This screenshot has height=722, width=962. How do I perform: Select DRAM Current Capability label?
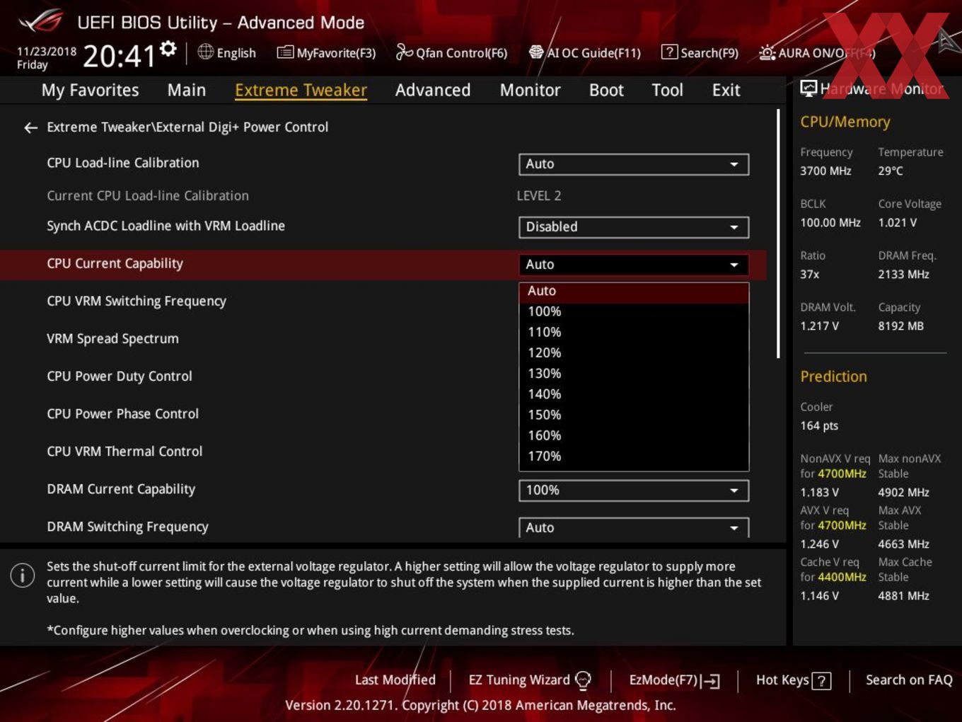pyautogui.click(x=121, y=489)
